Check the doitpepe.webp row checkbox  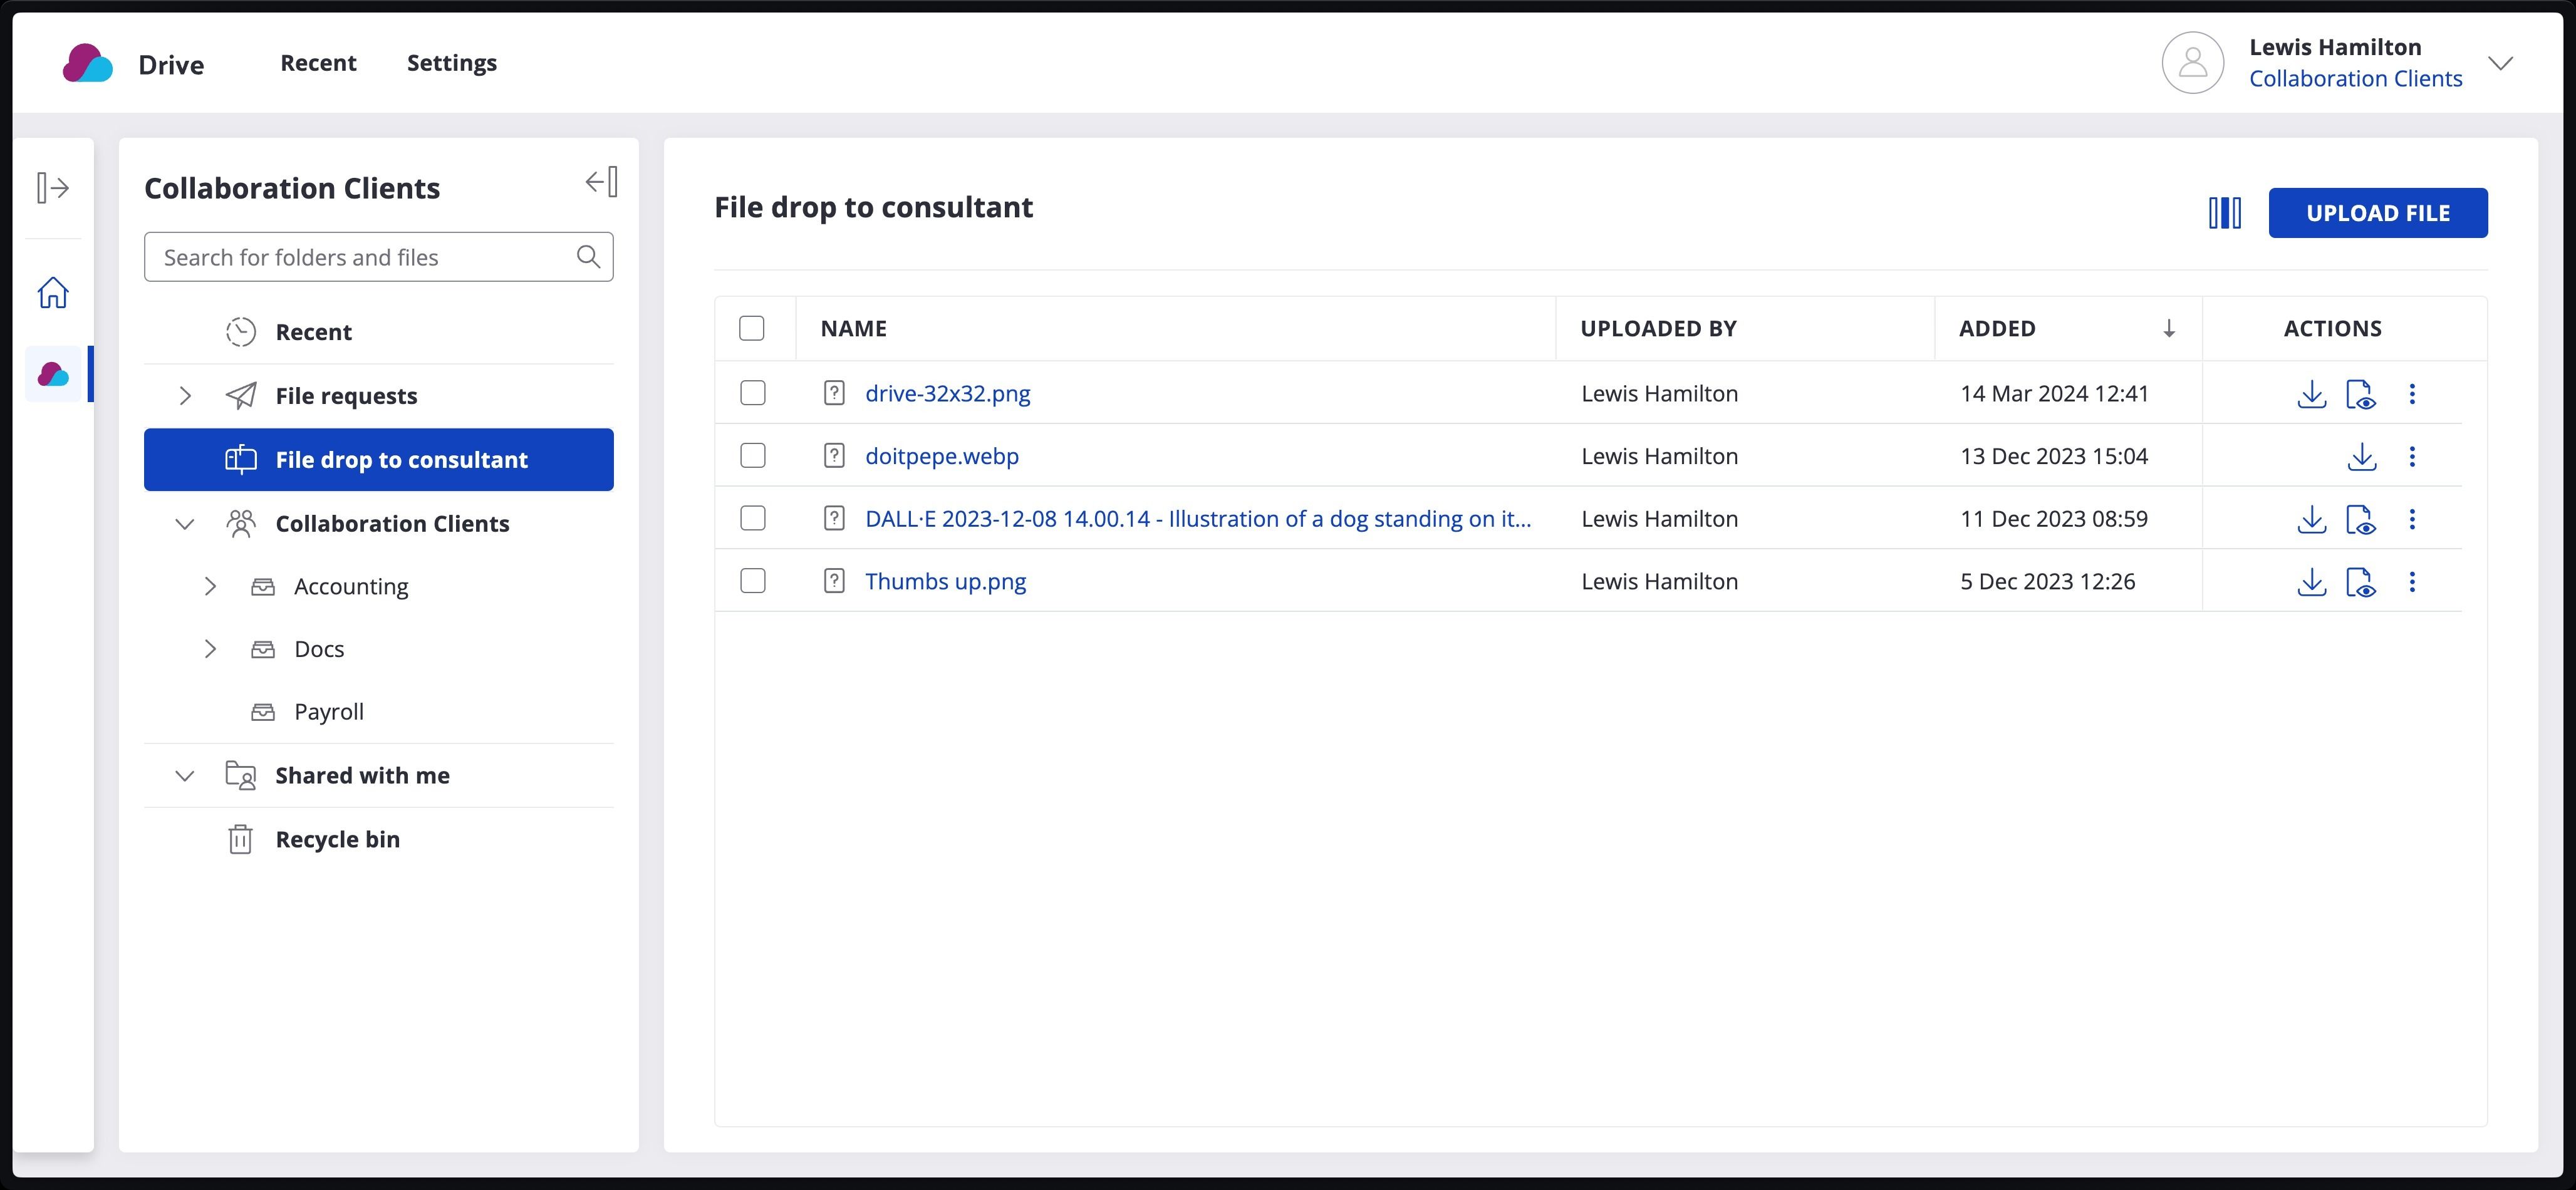(753, 456)
